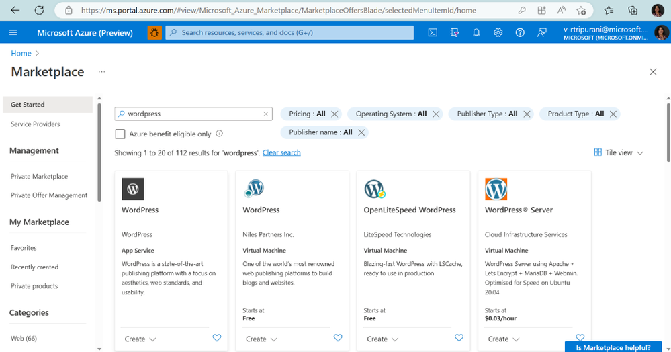Open the notifications bell
The width and height of the screenshot is (671, 352).
pos(476,32)
